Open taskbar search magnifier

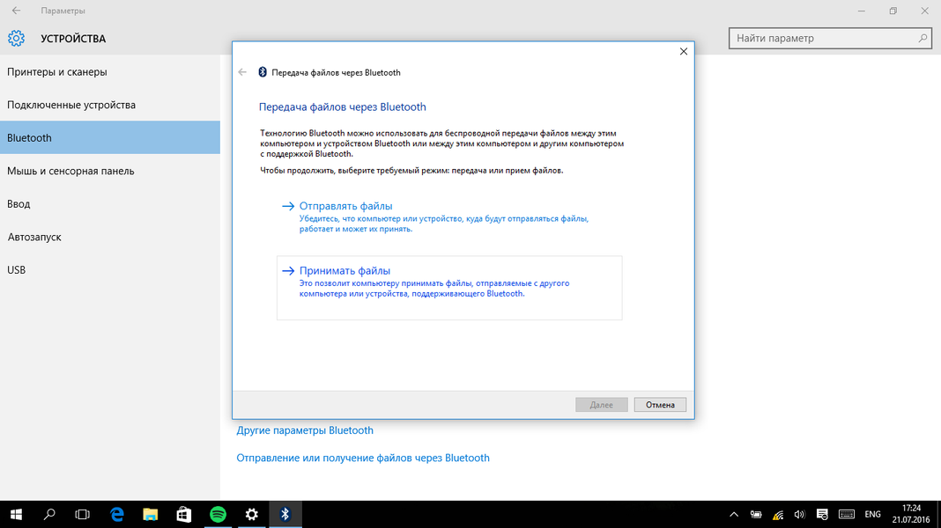click(50, 514)
